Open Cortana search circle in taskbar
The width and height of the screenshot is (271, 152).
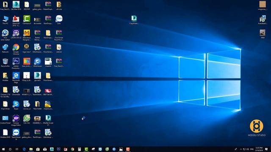(10, 149)
